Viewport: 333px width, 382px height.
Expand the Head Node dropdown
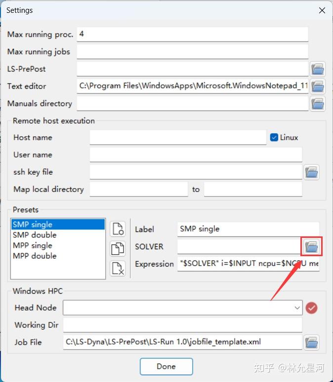(x=297, y=307)
